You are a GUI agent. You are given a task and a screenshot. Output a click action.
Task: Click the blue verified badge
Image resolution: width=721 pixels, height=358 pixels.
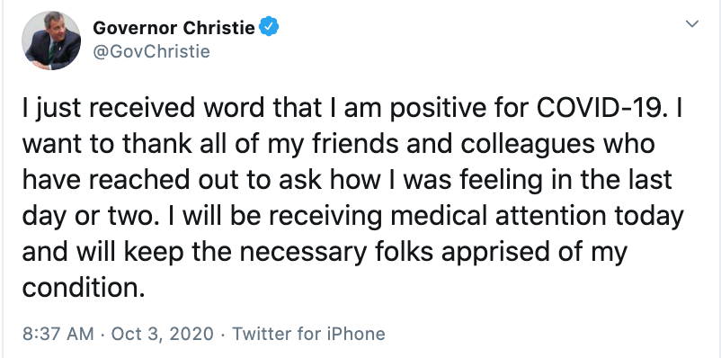269,28
